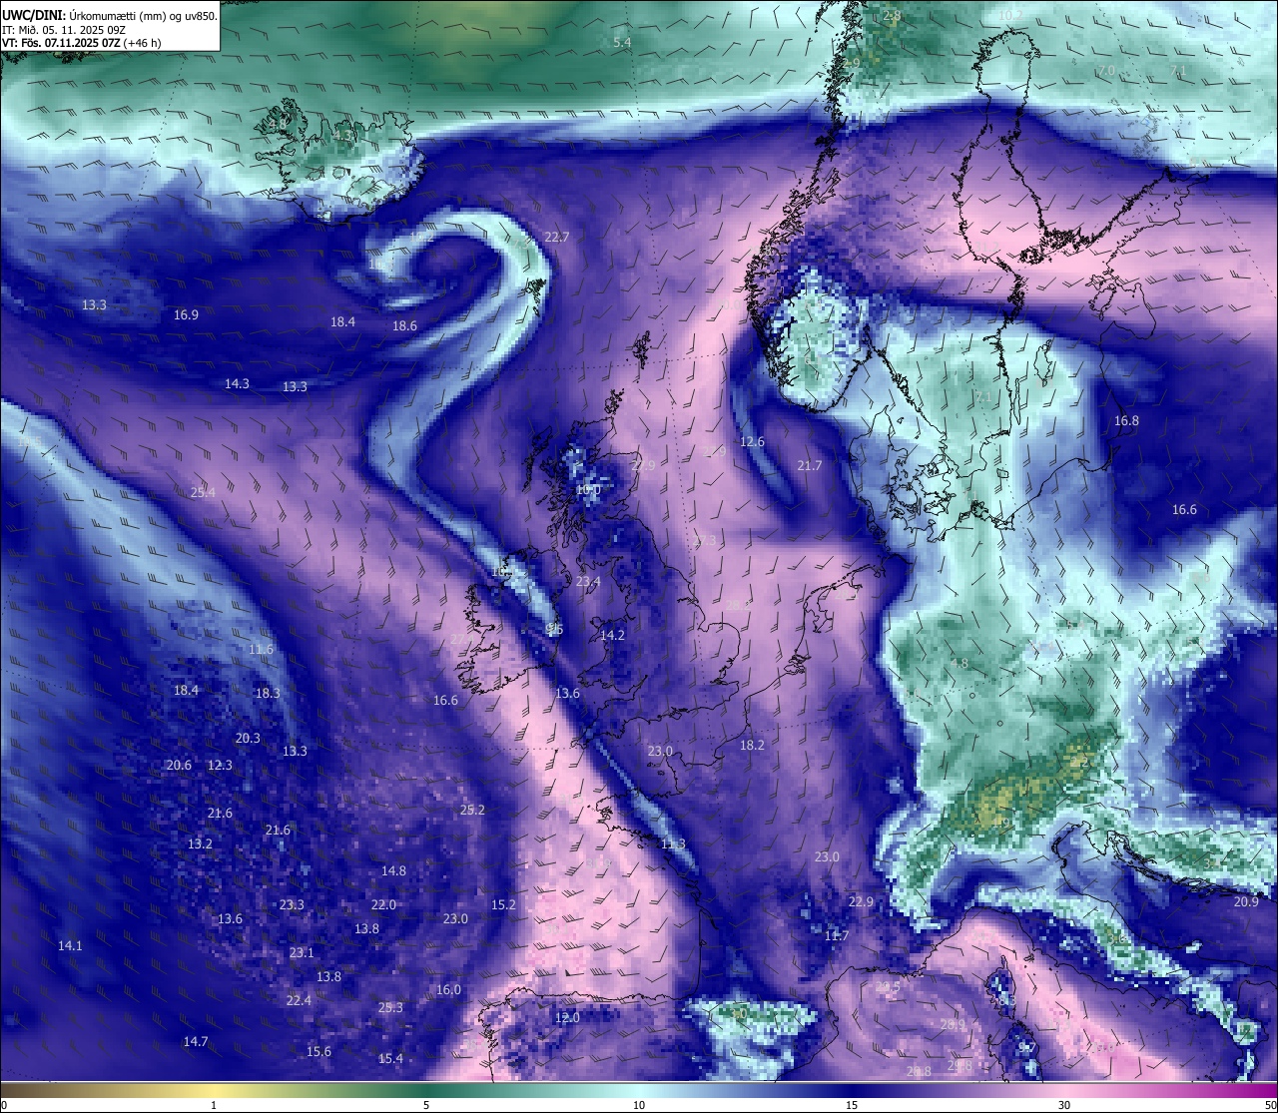Select the 16.0 value label
Image resolution: width=1278 pixels, height=1113 pixels.
point(448,989)
